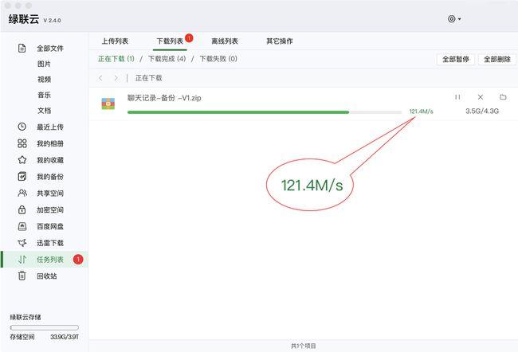
Task: Switch to 离线列表 tab
Action: coord(225,41)
